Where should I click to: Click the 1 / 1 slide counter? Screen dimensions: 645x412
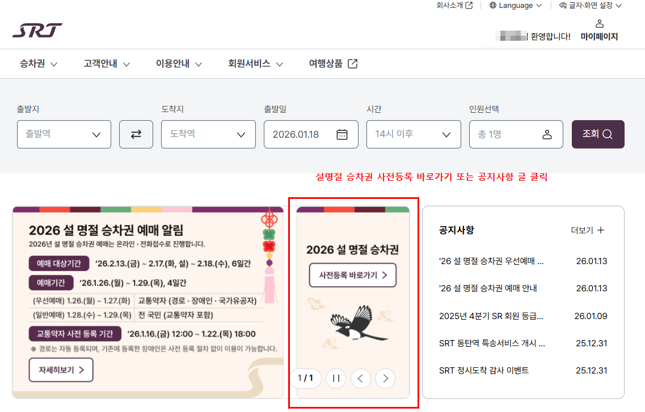305,379
